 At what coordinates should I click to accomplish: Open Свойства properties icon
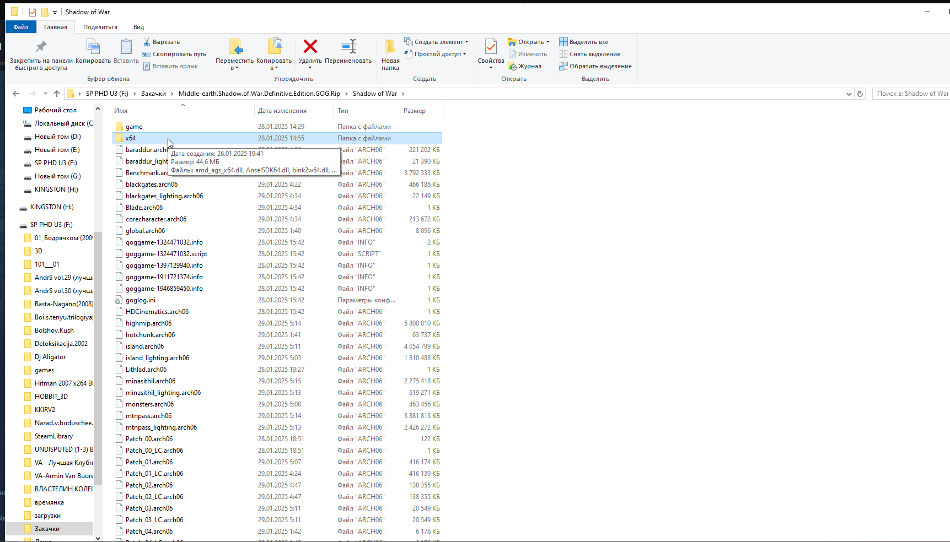click(x=491, y=46)
